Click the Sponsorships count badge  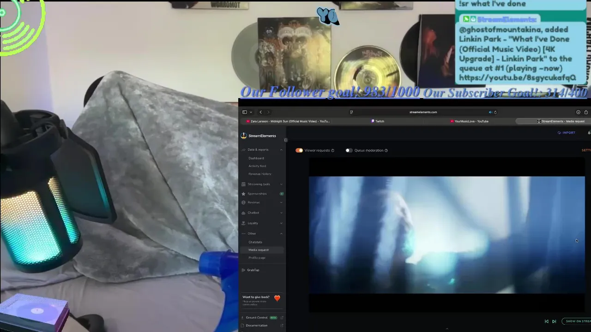281,194
